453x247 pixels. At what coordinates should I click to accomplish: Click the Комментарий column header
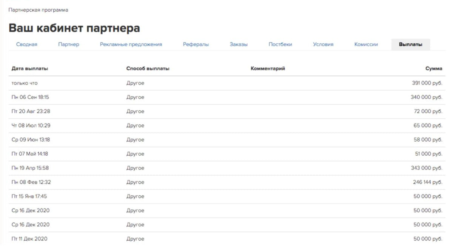268,69
